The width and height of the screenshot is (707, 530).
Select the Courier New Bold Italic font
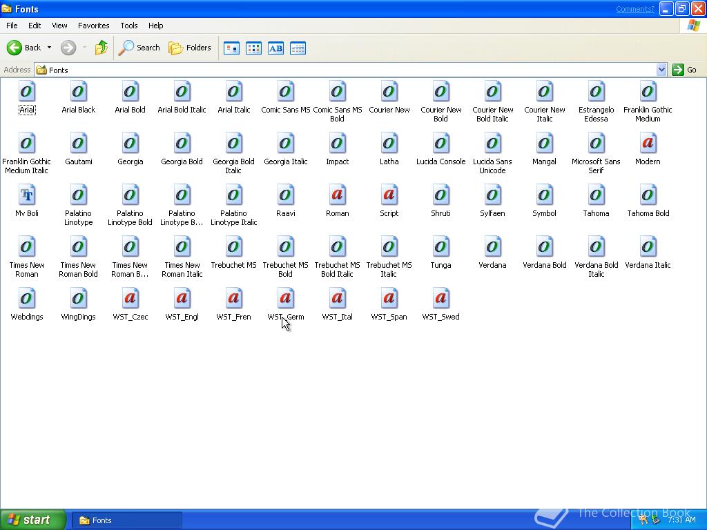point(492,92)
